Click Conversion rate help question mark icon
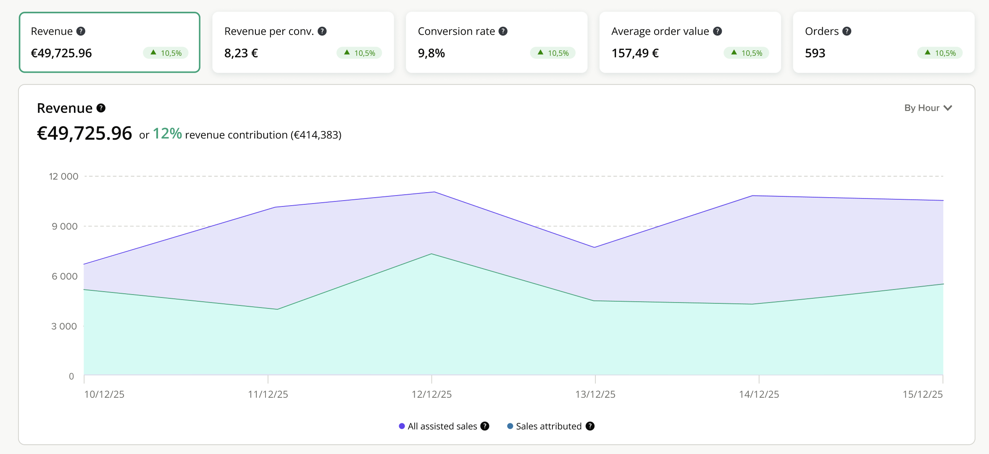 503,31
